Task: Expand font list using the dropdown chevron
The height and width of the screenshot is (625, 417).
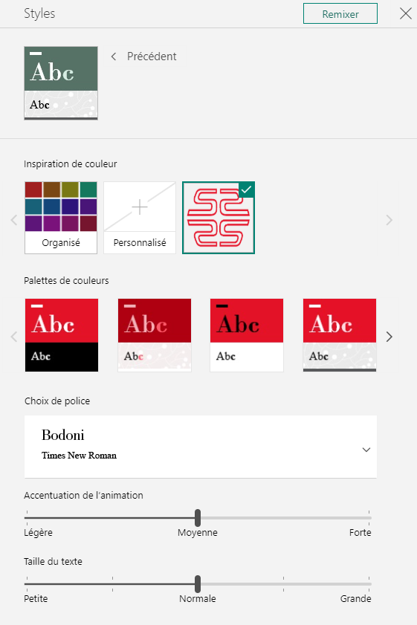Action: pos(366,450)
